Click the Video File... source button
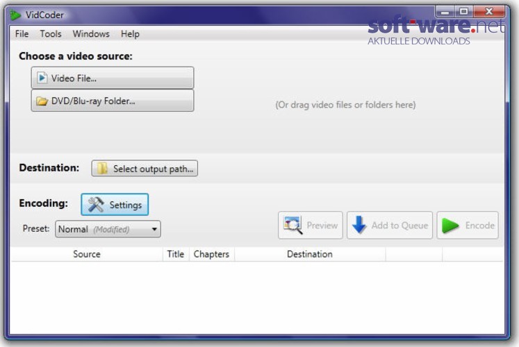Viewport: 519px width, 347px height. tap(113, 78)
